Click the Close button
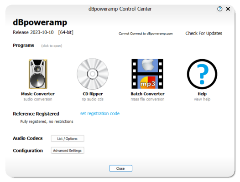The image size is (240, 182). [120, 168]
